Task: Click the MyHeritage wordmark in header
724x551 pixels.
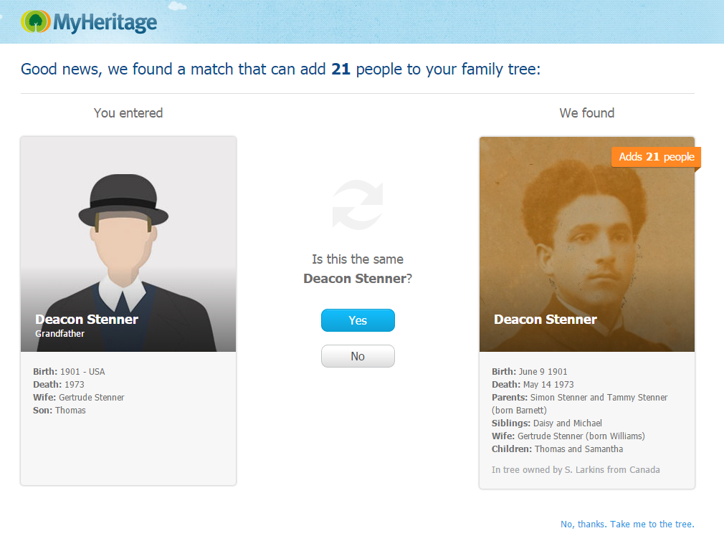Action: click(x=105, y=22)
